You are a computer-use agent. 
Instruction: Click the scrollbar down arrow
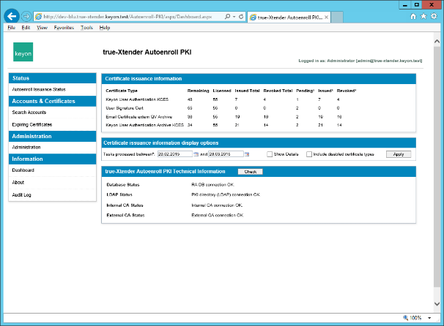pyautogui.click(x=437, y=304)
